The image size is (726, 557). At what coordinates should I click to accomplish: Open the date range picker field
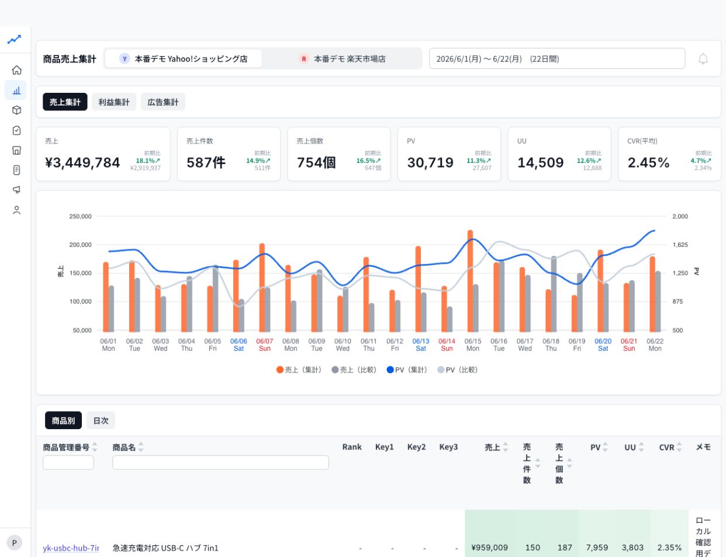pyautogui.click(x=557, y=58)
